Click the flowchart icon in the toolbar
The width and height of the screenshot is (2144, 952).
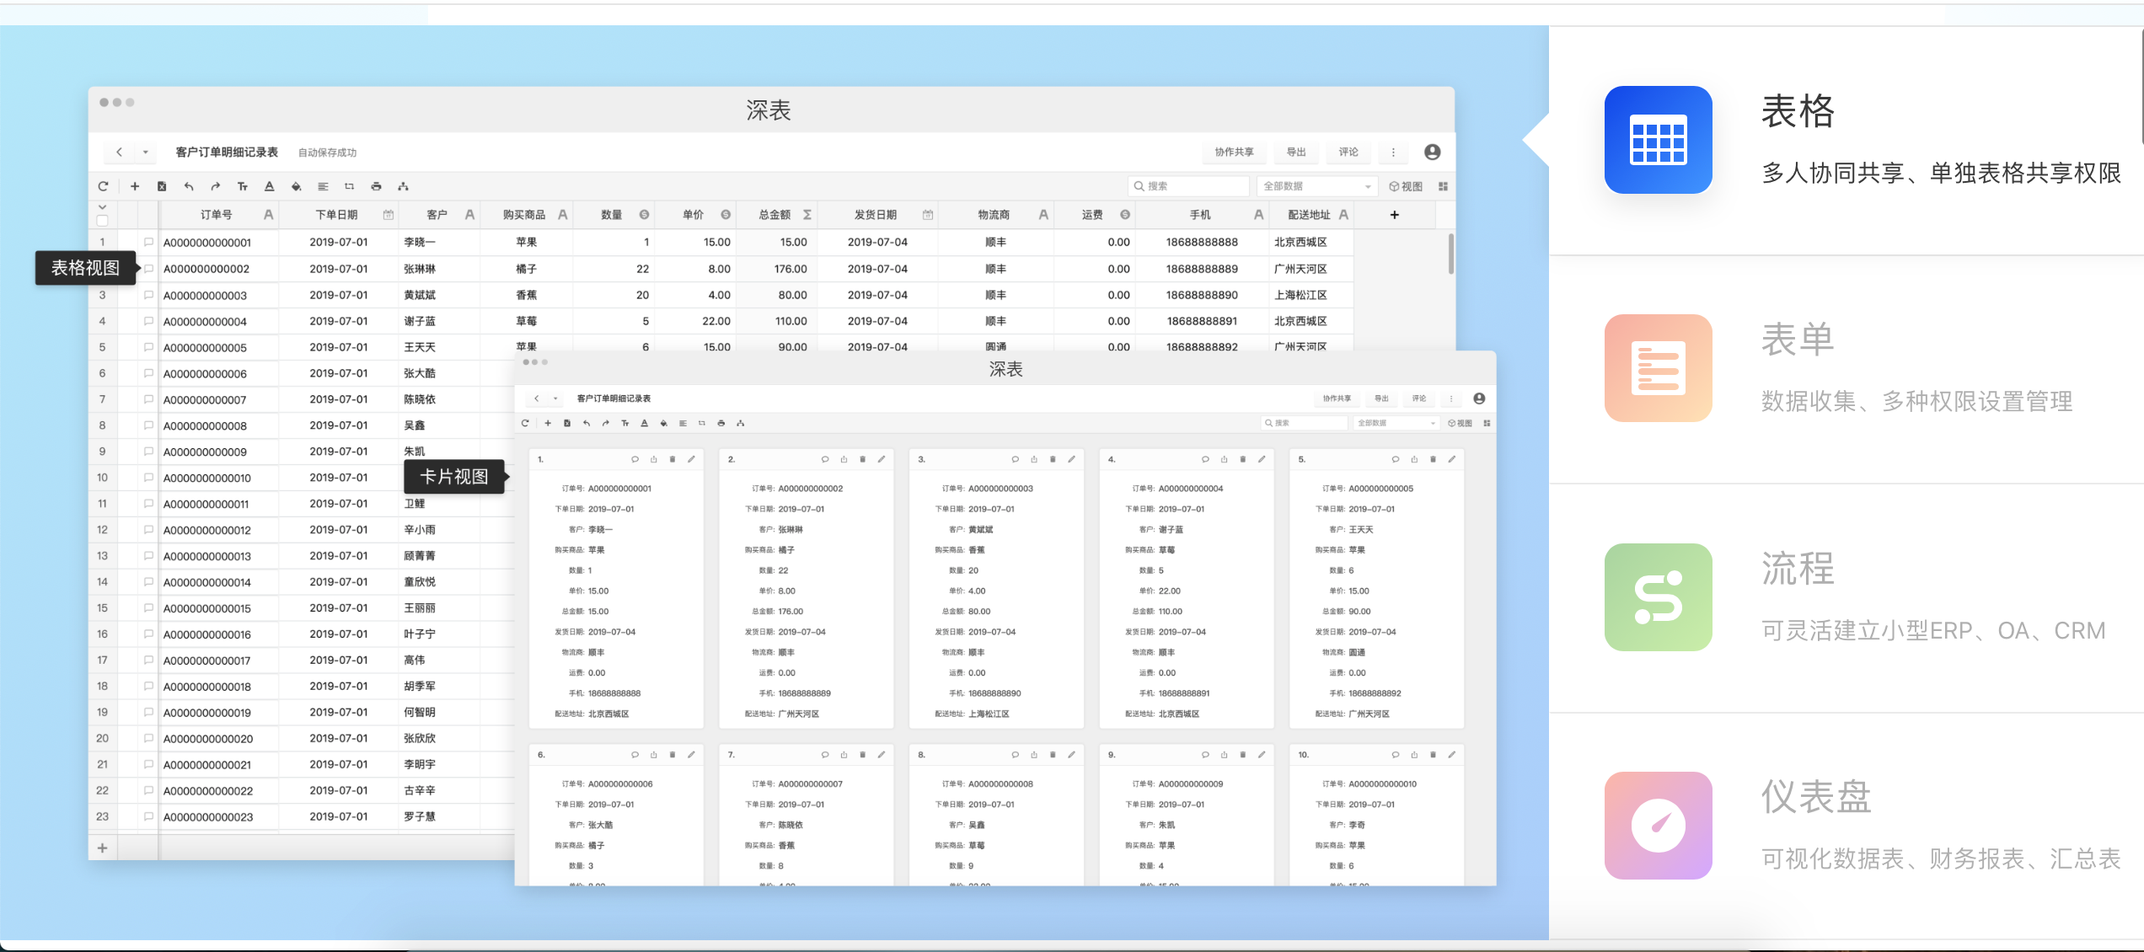pos(403,186)
